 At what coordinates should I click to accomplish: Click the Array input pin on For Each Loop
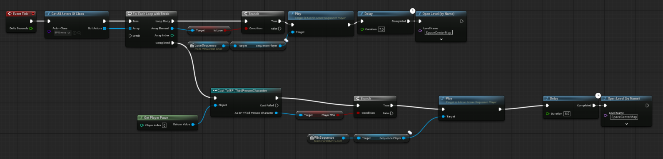(x=130, y=29)
